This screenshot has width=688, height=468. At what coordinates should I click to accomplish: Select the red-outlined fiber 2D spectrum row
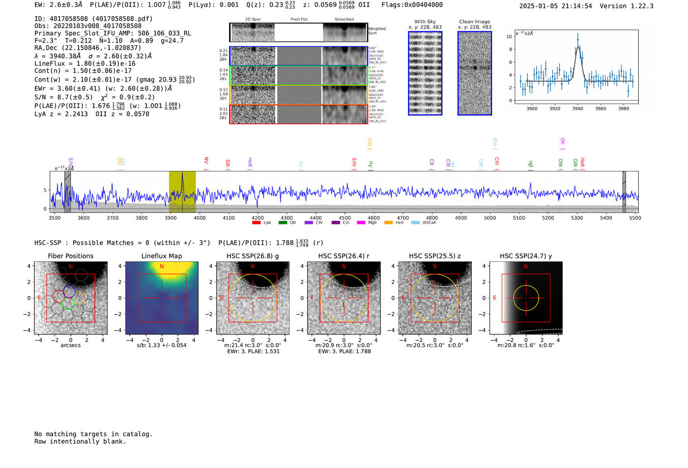click(298, 114)
